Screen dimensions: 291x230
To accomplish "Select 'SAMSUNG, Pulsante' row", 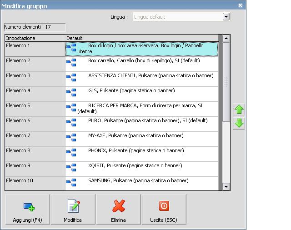I will 142,184.
